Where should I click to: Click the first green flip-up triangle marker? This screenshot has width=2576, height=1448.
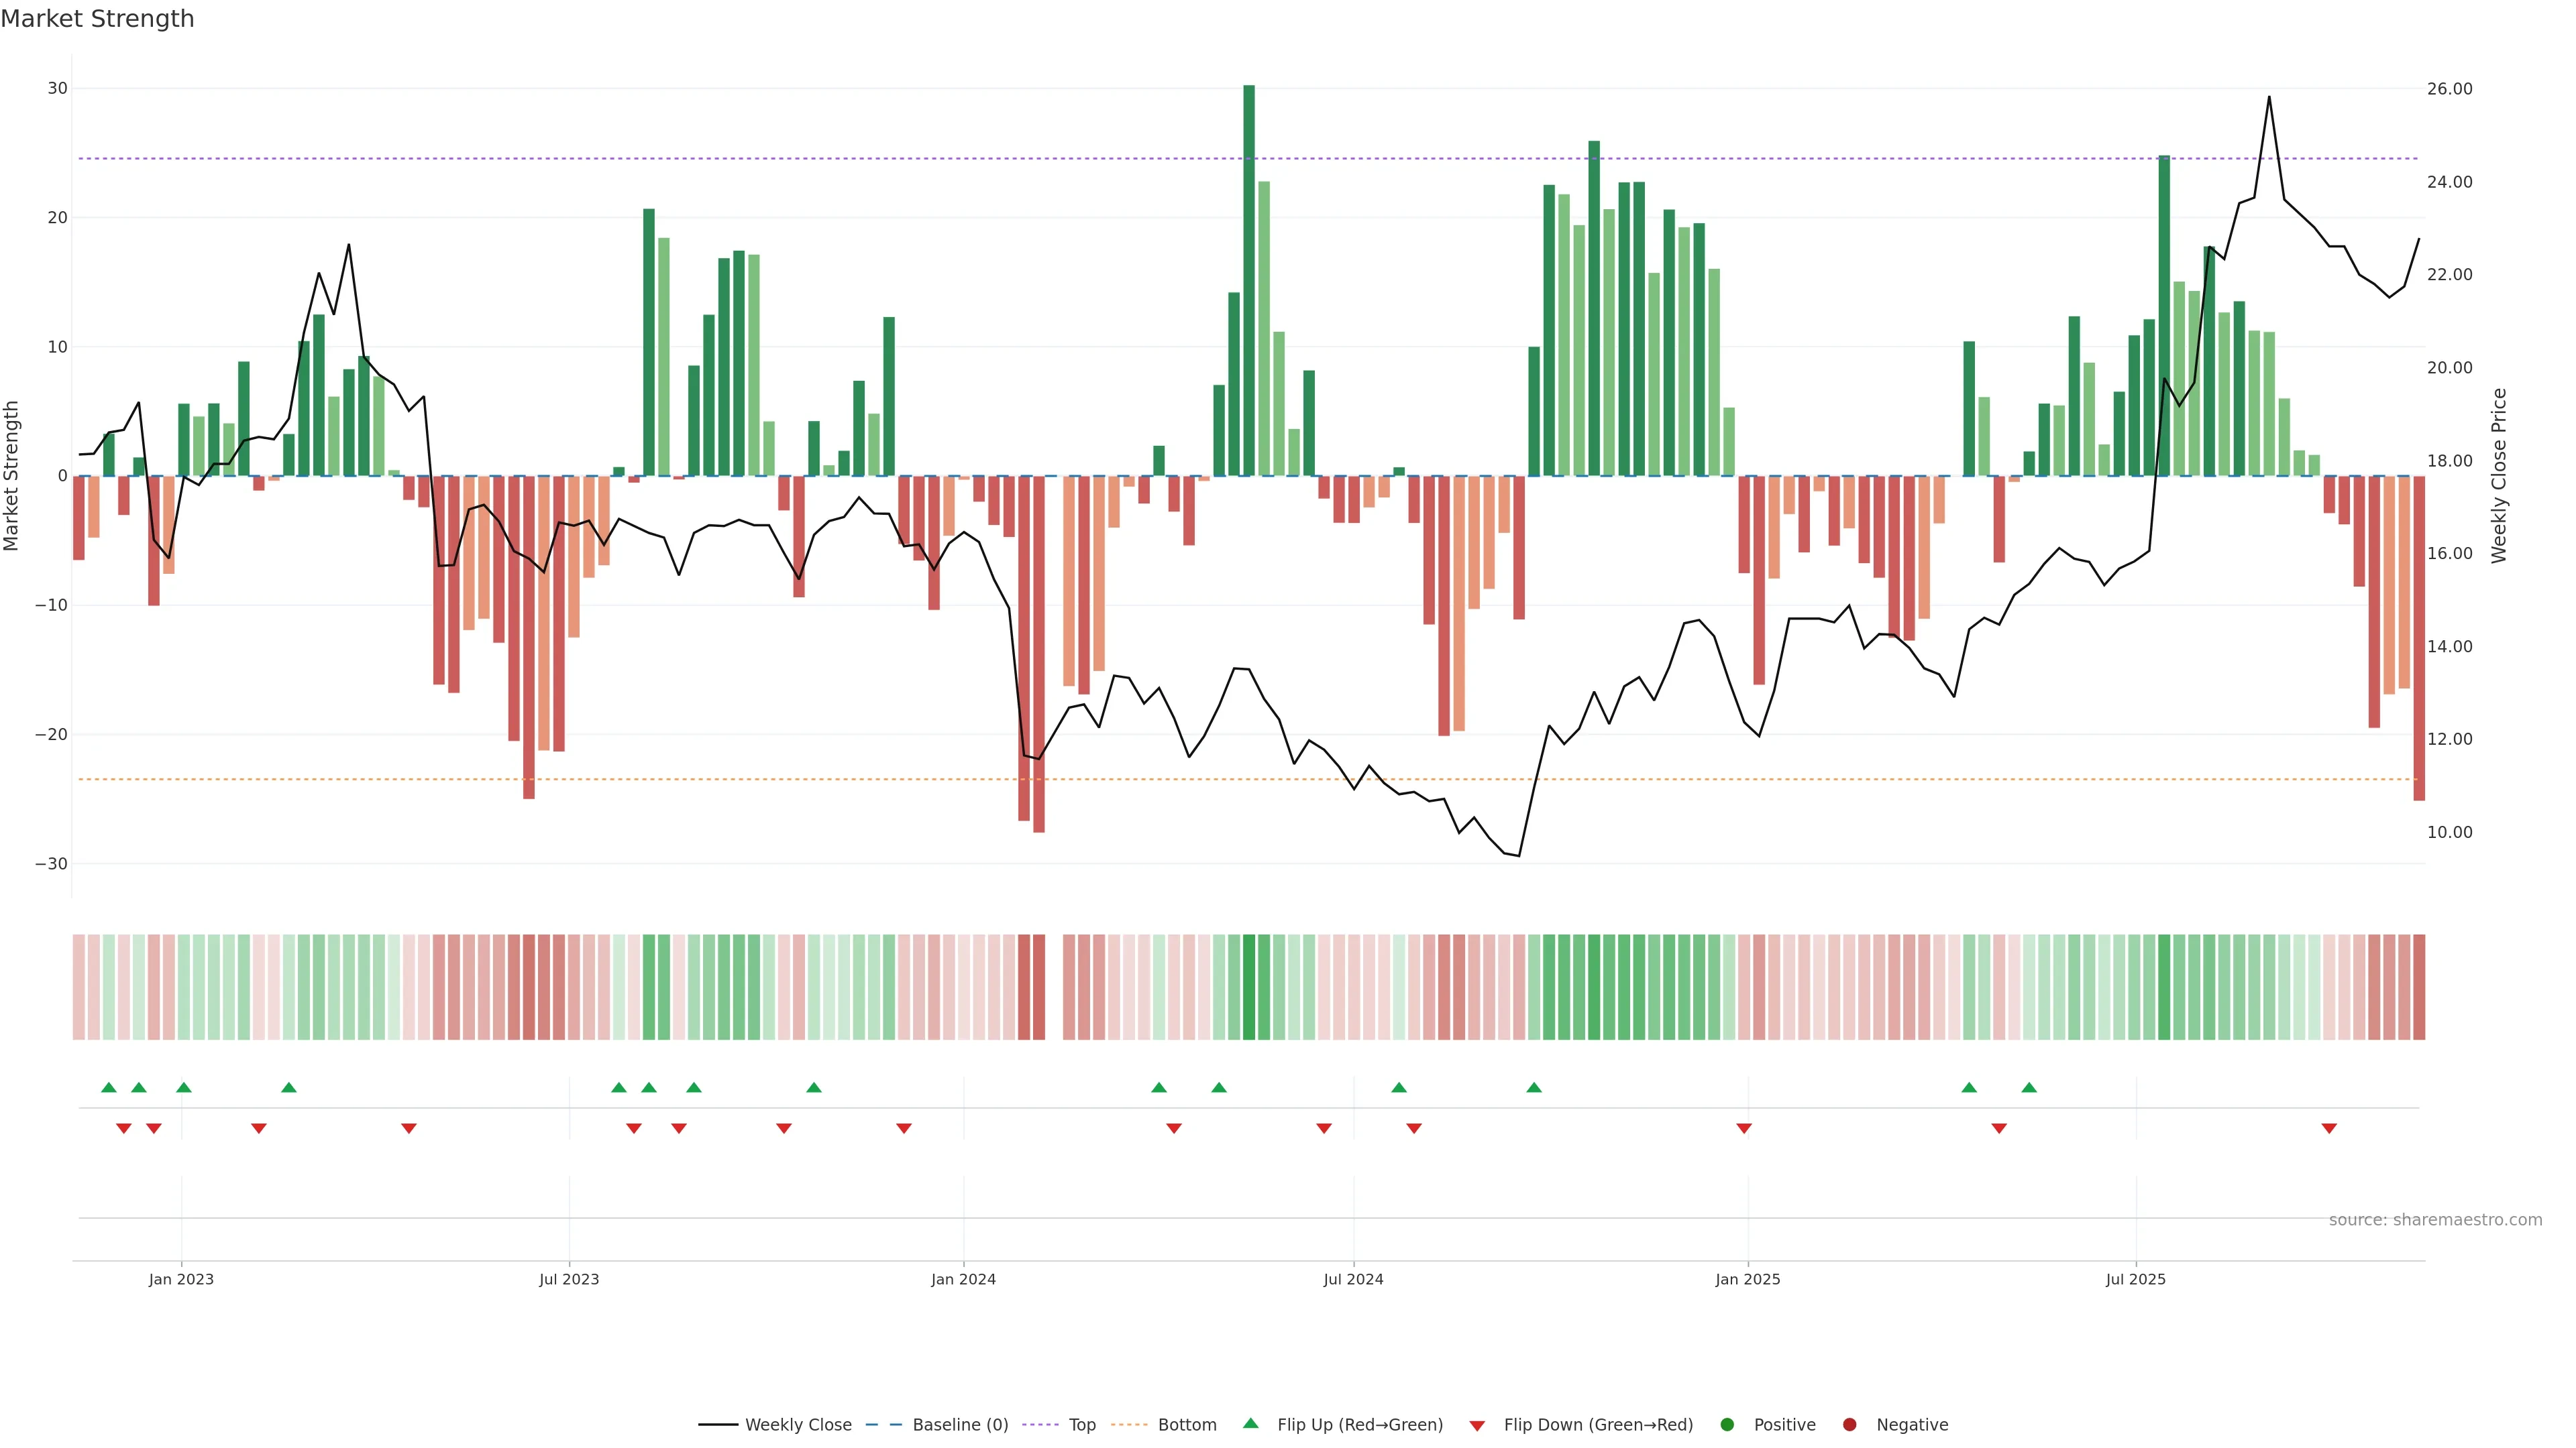point(109,1087)
